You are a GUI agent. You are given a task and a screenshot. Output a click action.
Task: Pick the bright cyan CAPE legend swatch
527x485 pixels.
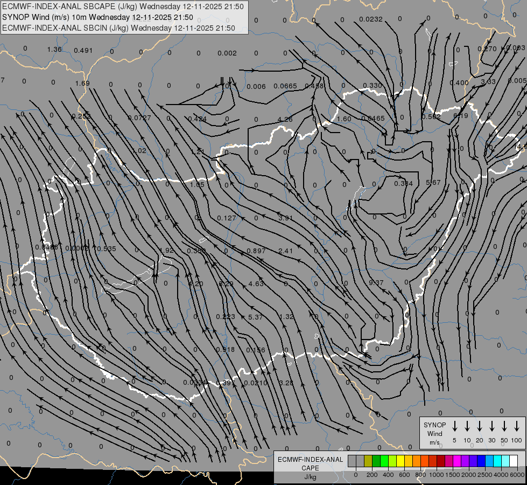497,461
